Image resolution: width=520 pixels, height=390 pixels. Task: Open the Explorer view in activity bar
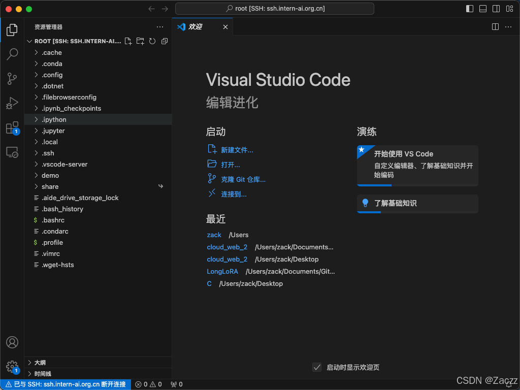[12, 30]
